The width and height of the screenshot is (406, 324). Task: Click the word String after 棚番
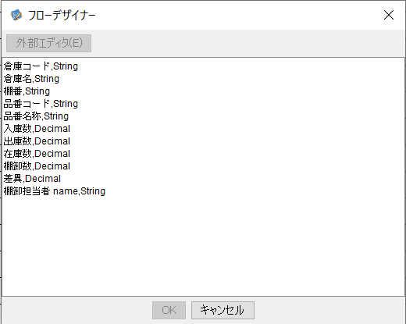click(37, 91)
